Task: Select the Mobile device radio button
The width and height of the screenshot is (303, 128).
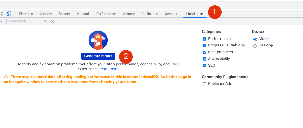Action: [255, 39]
